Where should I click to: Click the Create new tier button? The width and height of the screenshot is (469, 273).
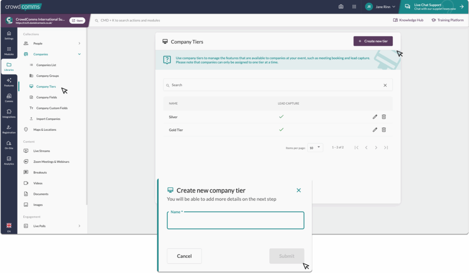pos(373,41)
